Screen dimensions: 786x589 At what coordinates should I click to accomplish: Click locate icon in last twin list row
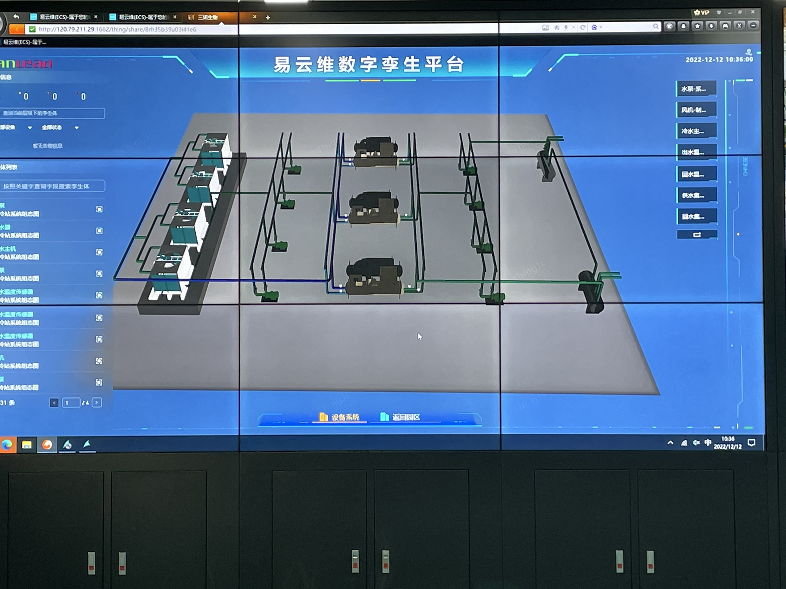[99, 382]
